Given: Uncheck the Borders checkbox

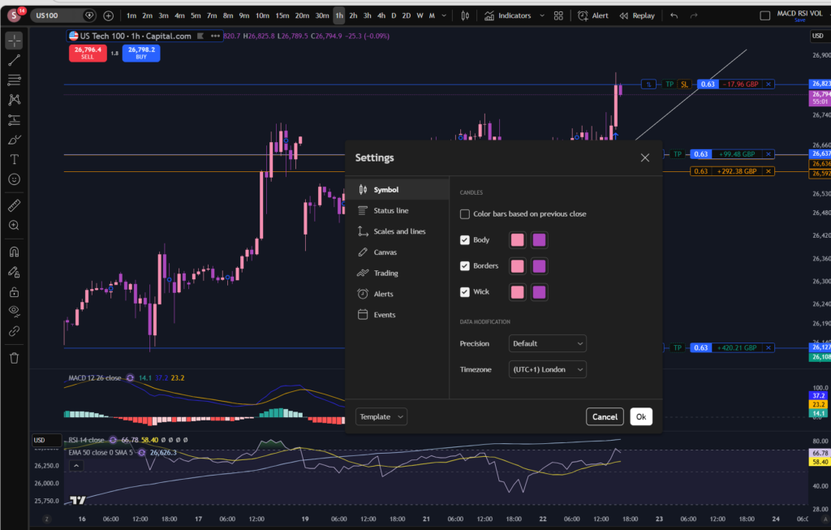Looking at the screenshot, I should click(x=465, y=266).
